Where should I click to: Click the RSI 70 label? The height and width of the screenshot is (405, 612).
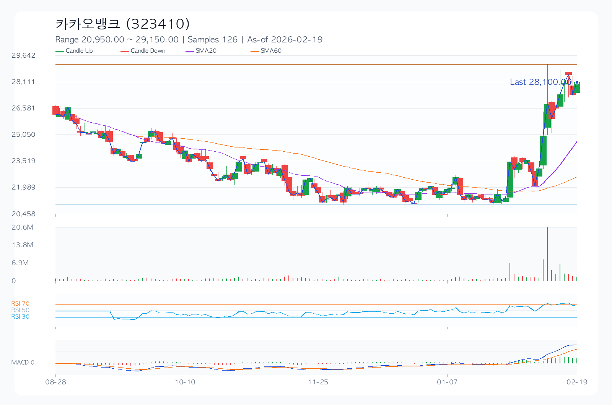point(20,304)
